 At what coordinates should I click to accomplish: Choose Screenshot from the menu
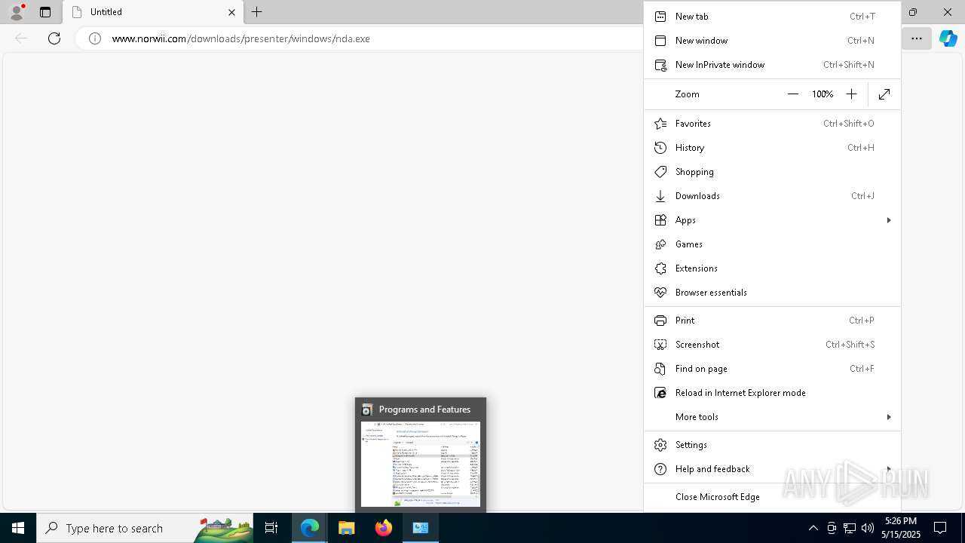click(x=772, y=345)
